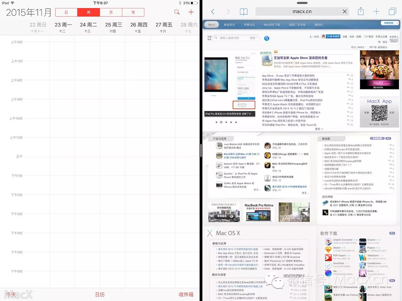Open Sip color picker app icon

[328, 273]
